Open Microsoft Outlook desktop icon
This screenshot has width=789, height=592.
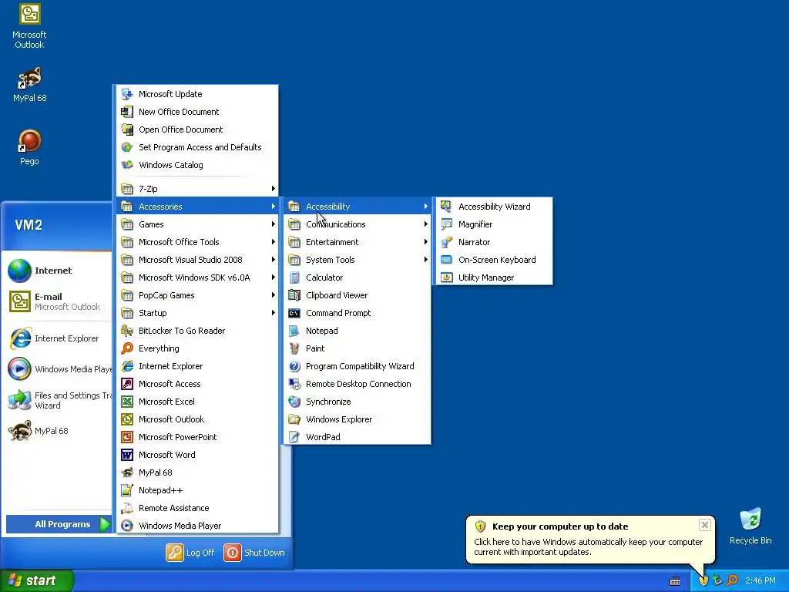click(x=29, y=26)
